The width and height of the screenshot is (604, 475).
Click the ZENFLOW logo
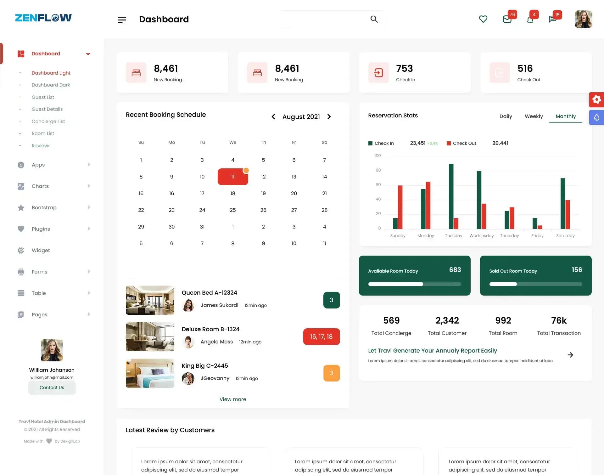43,18
